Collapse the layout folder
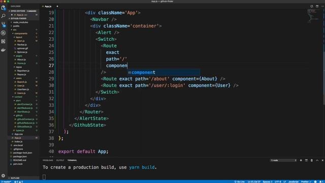The width and height of the screenshot is (325, 183). coord(19,37)
